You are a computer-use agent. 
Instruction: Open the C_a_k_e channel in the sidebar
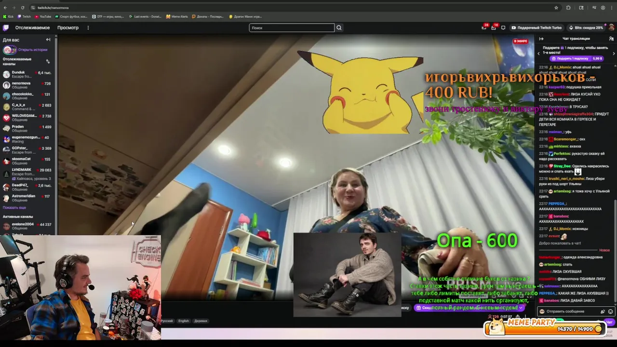pyautogui.click(x=28, y=107)
